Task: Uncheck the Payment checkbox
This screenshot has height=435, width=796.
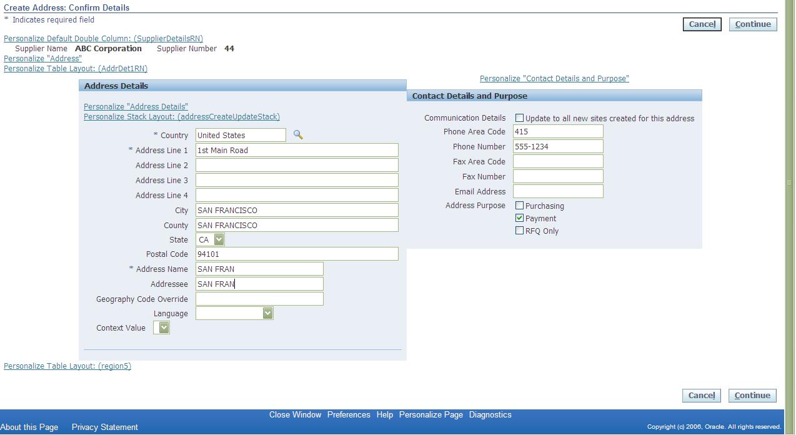Action: [519, 217]
